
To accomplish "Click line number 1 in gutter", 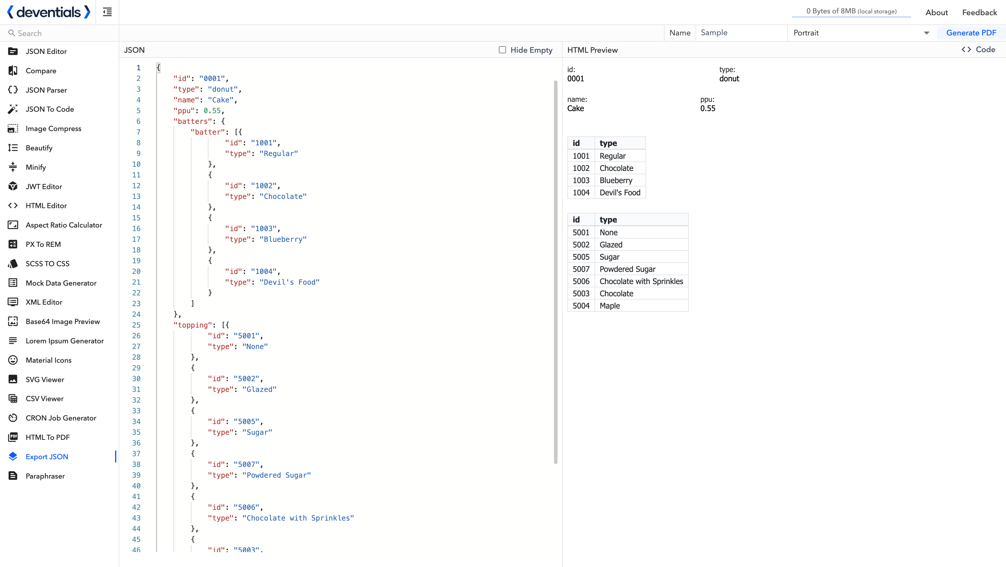I will click(138, 68).
